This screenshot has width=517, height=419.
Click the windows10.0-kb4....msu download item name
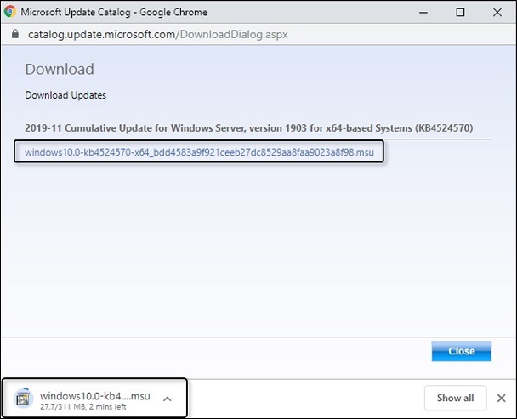pos(95,395)
